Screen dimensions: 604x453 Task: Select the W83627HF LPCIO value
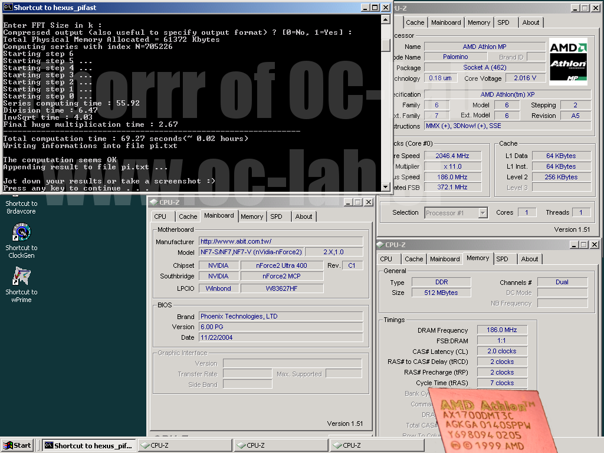(x=281, y=288)
